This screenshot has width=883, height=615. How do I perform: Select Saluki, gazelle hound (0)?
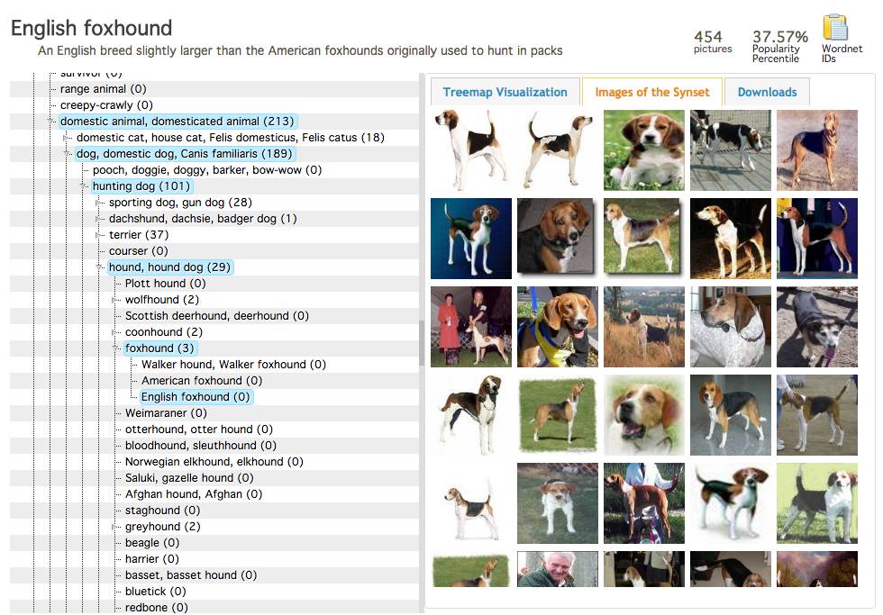189,478
